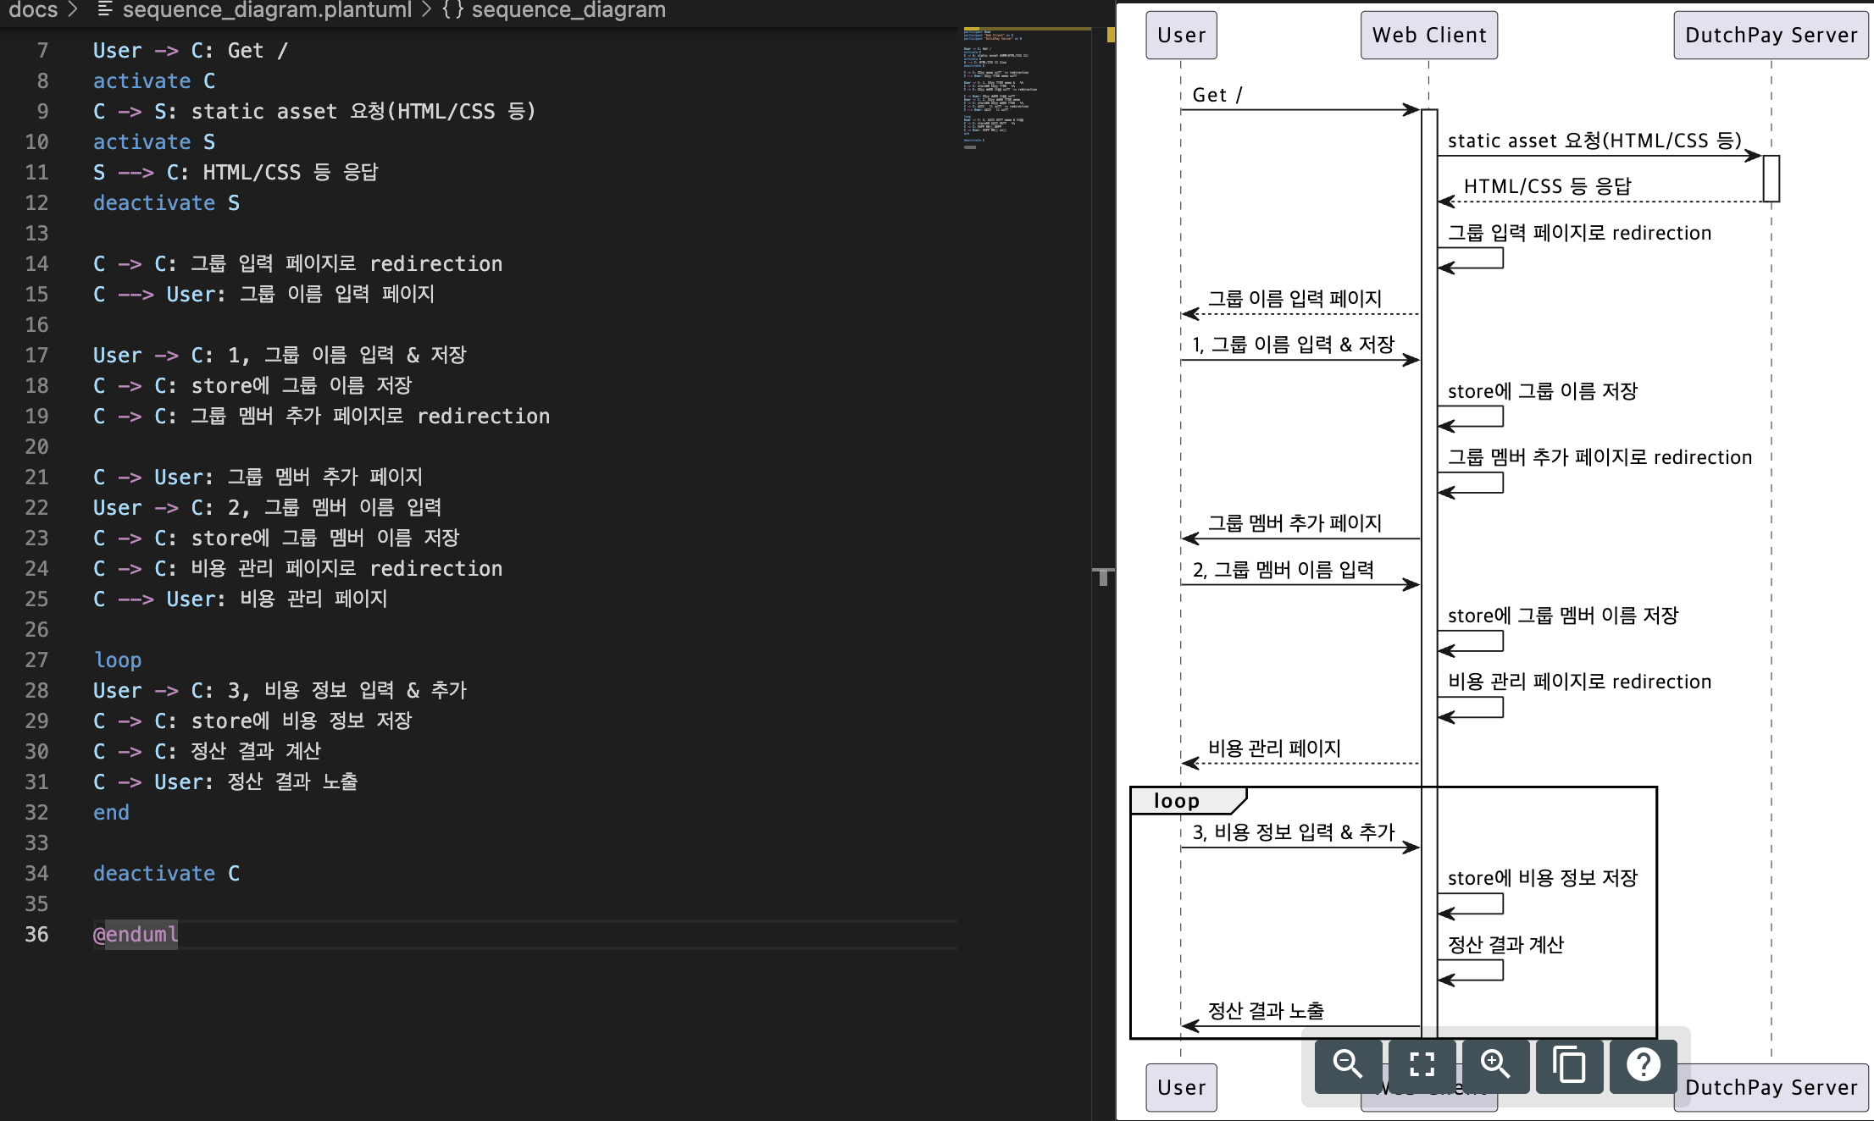Click 'Get /' message label in diagram
The width and height of the screenshot is (1874, 1121).
1217,95
